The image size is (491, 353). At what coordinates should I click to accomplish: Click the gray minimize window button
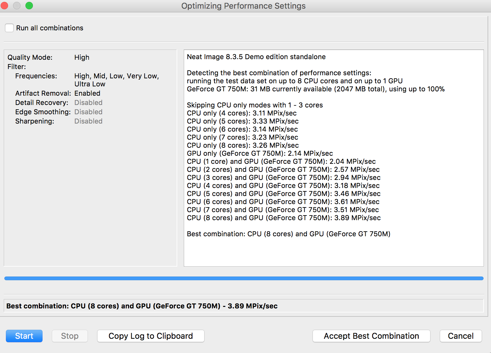click(17, 6)
